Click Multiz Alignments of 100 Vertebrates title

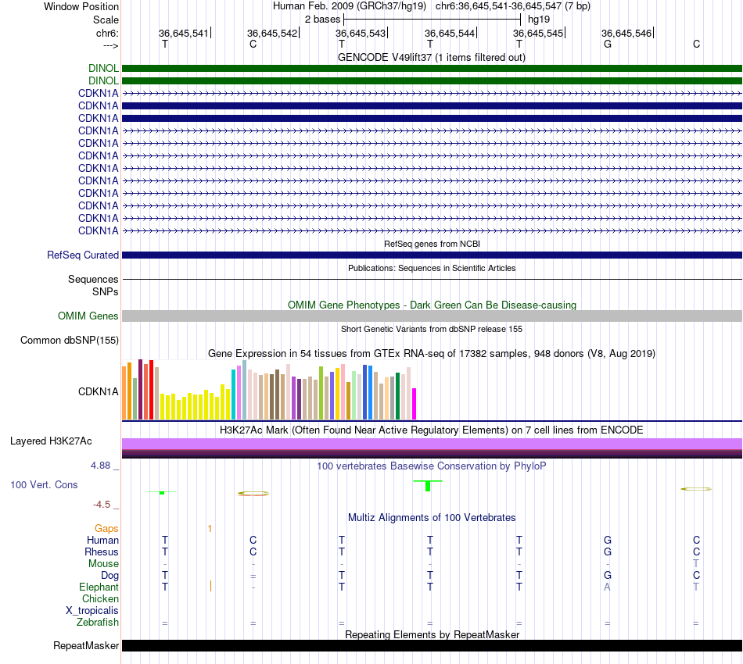432,517
